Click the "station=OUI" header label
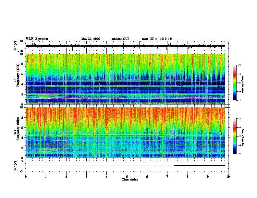The height and width of the screenshot is (198, 257). coord(120,39)
